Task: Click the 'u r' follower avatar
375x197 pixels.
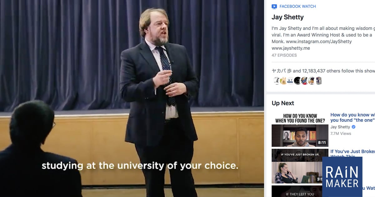Action: click(x=290, y=81)
